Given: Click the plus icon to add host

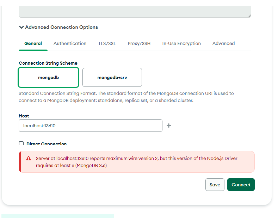Looking at the screenshot, I should [x=169, y=126].
